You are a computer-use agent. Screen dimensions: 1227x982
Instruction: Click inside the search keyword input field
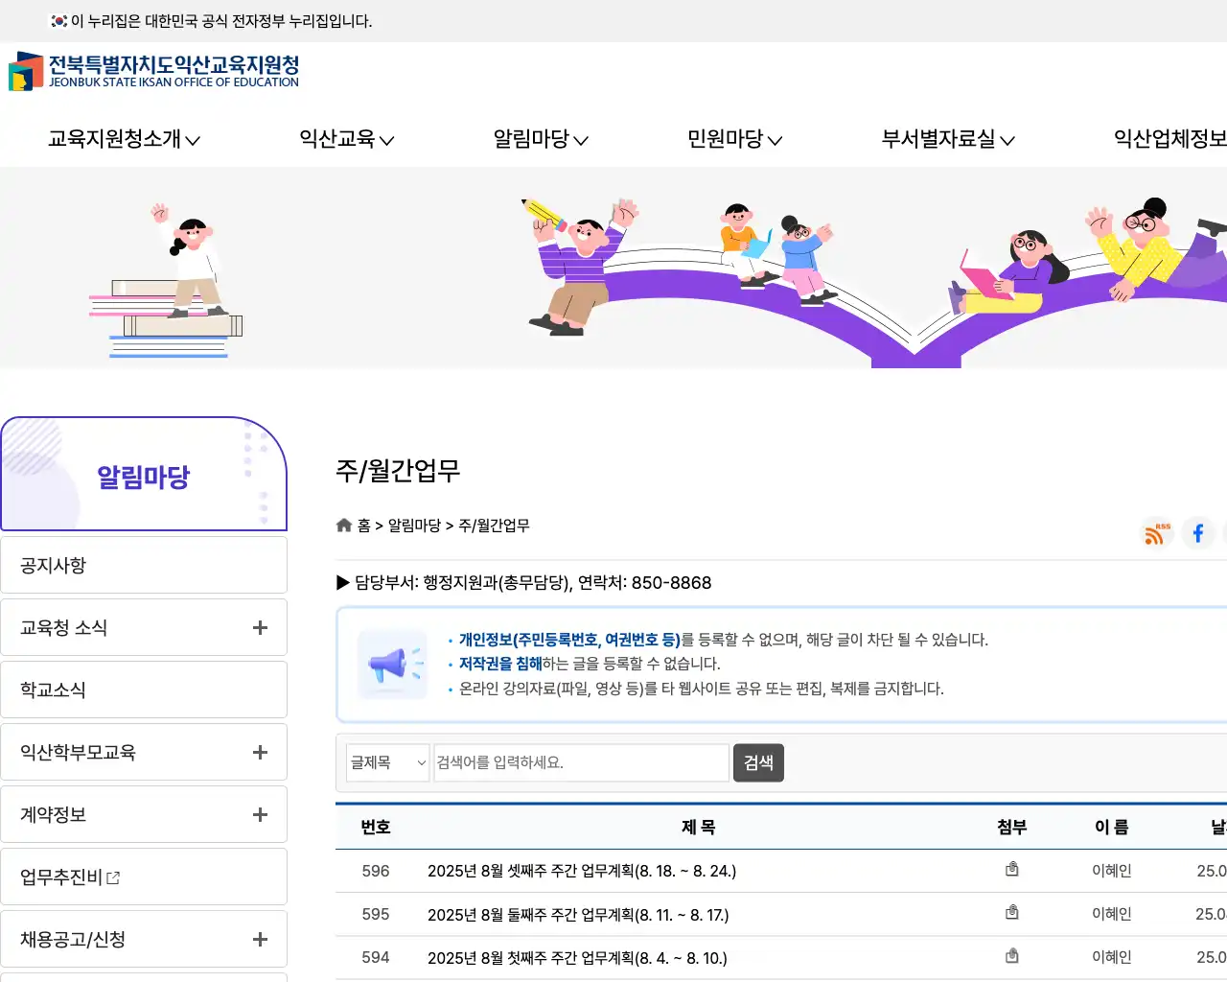(581, 762)
